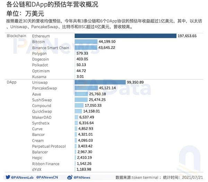Image resolution: width=208 pixels, height=182 pixels.
Task: Open the @PANewsLab handle
Action: [22, 177]
